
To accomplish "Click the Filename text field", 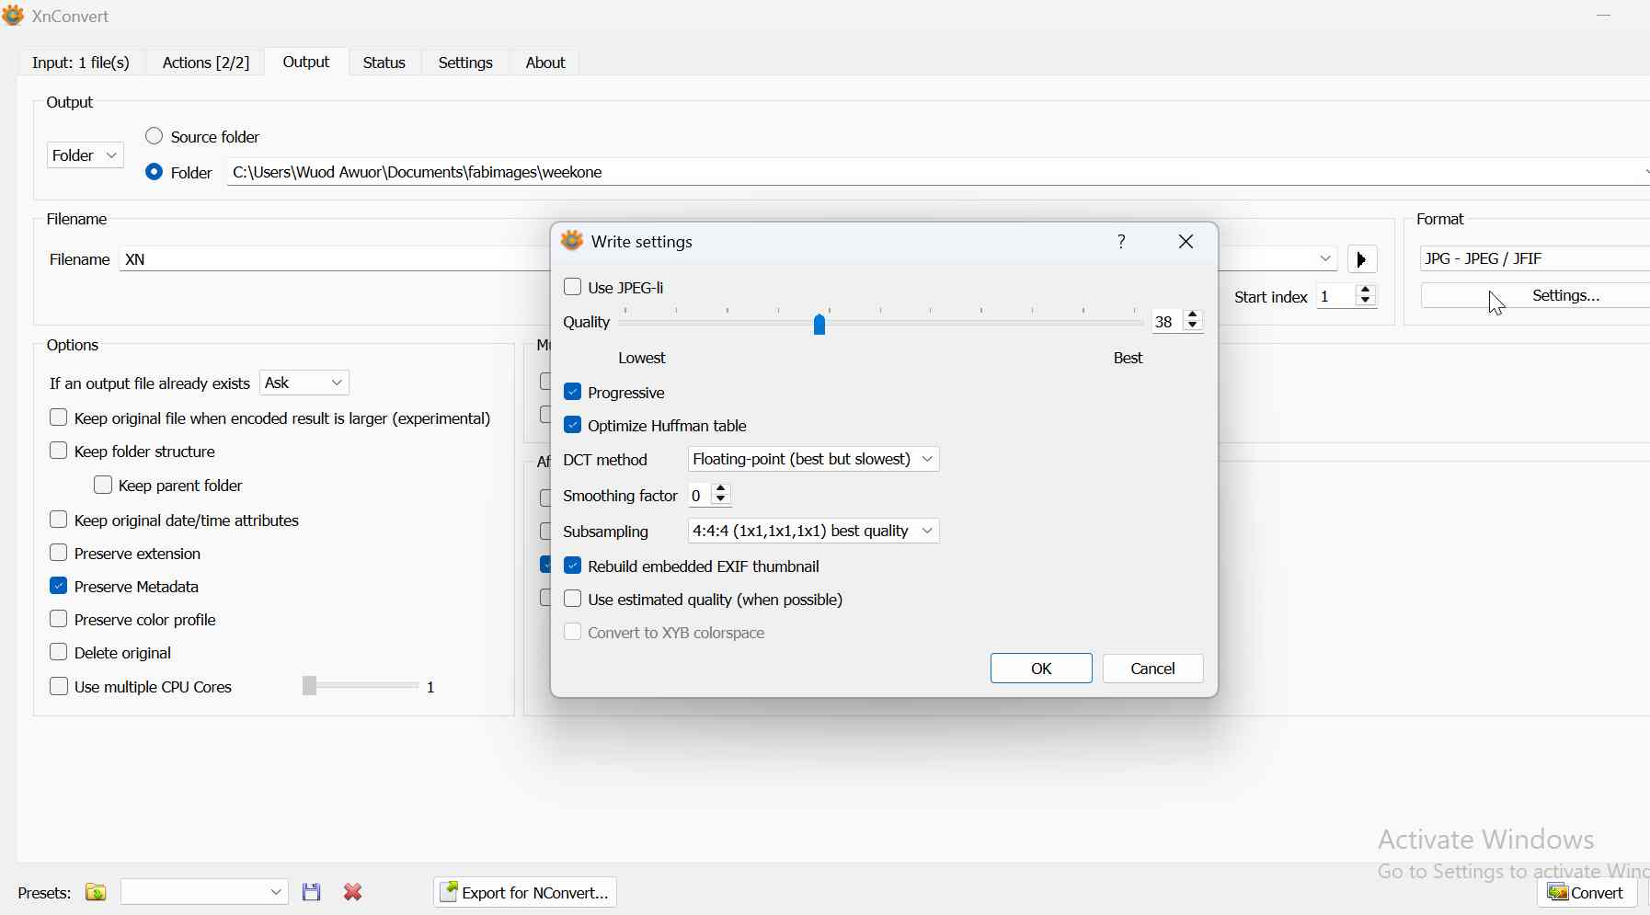I will point(331,259).
